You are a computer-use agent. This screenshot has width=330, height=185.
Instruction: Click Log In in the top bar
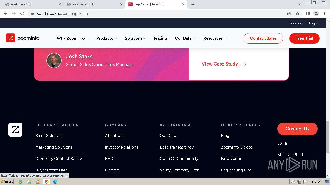[x=314, y=23]
